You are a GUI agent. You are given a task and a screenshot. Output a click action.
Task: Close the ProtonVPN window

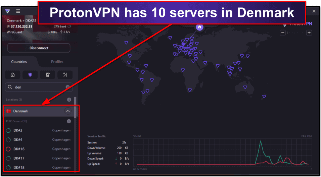pyautogui.click(x=314, y=11)
